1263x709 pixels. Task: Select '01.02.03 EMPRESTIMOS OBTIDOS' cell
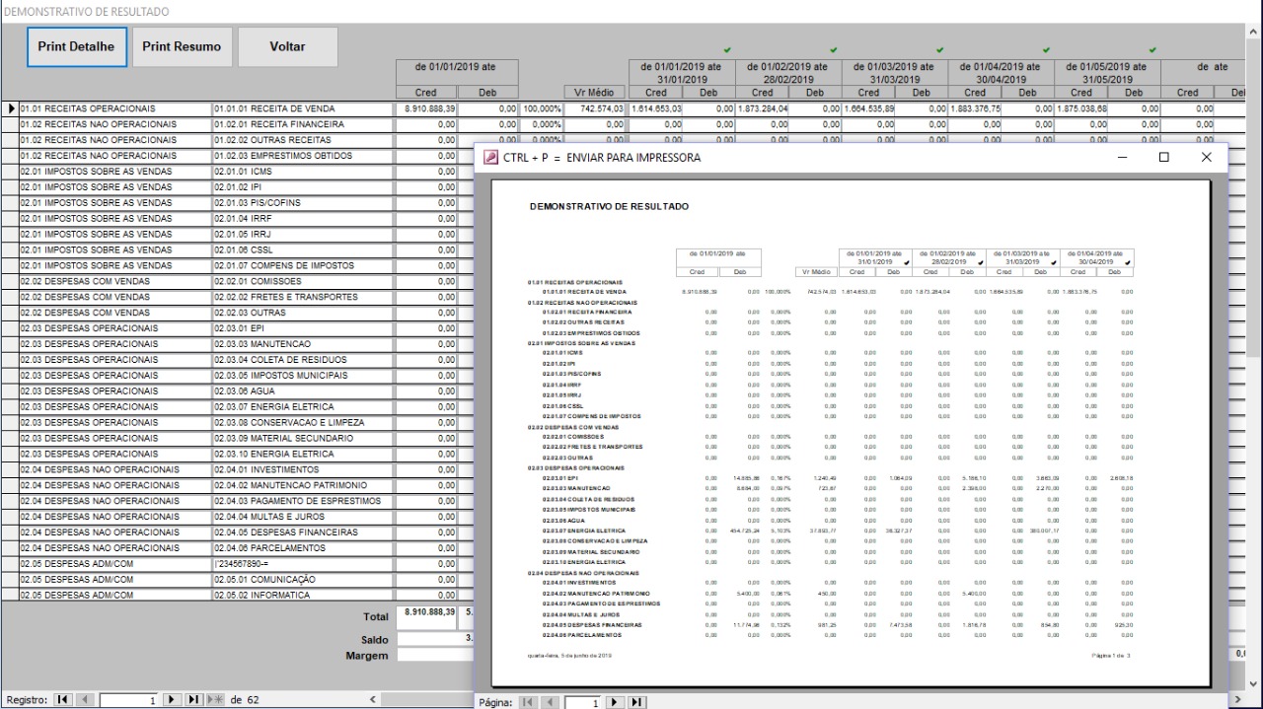pyautogui.click(x=303, y=156)
